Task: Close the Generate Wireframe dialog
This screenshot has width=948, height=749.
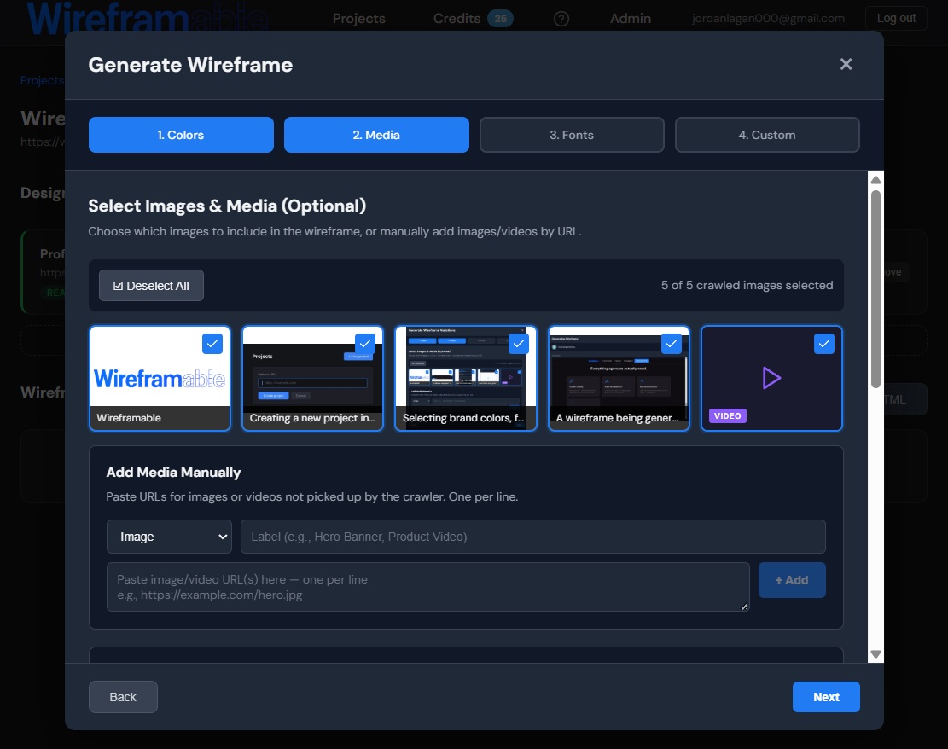Action: point(846,64)
